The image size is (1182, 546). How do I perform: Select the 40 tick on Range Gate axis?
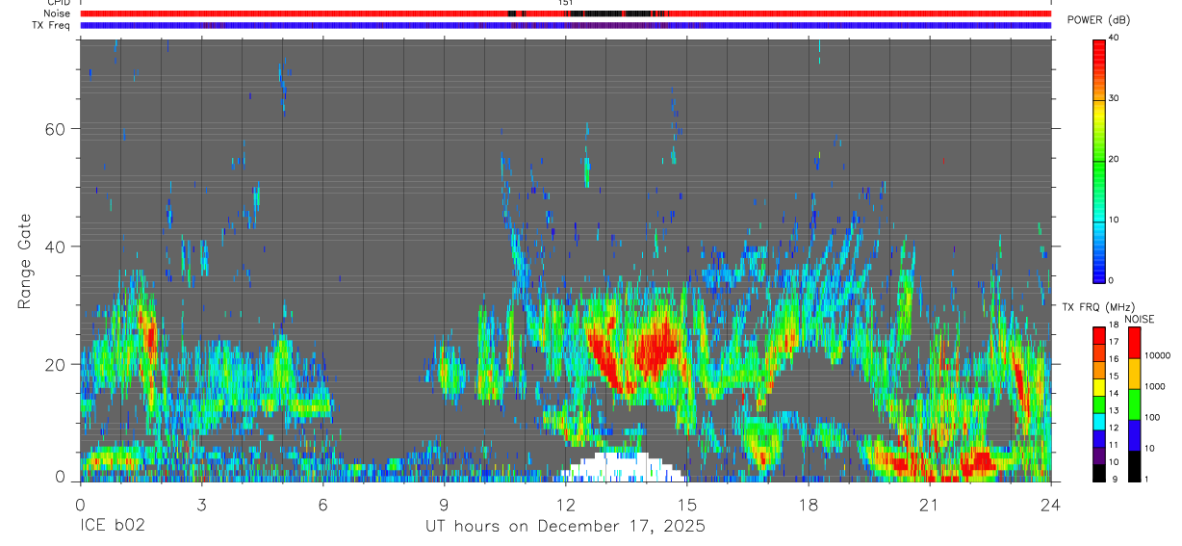(x=55, y=247)
